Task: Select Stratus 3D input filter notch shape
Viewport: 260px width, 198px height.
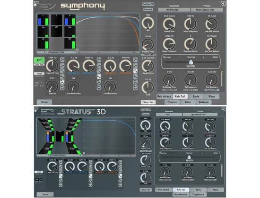Action: click(61, 185)
